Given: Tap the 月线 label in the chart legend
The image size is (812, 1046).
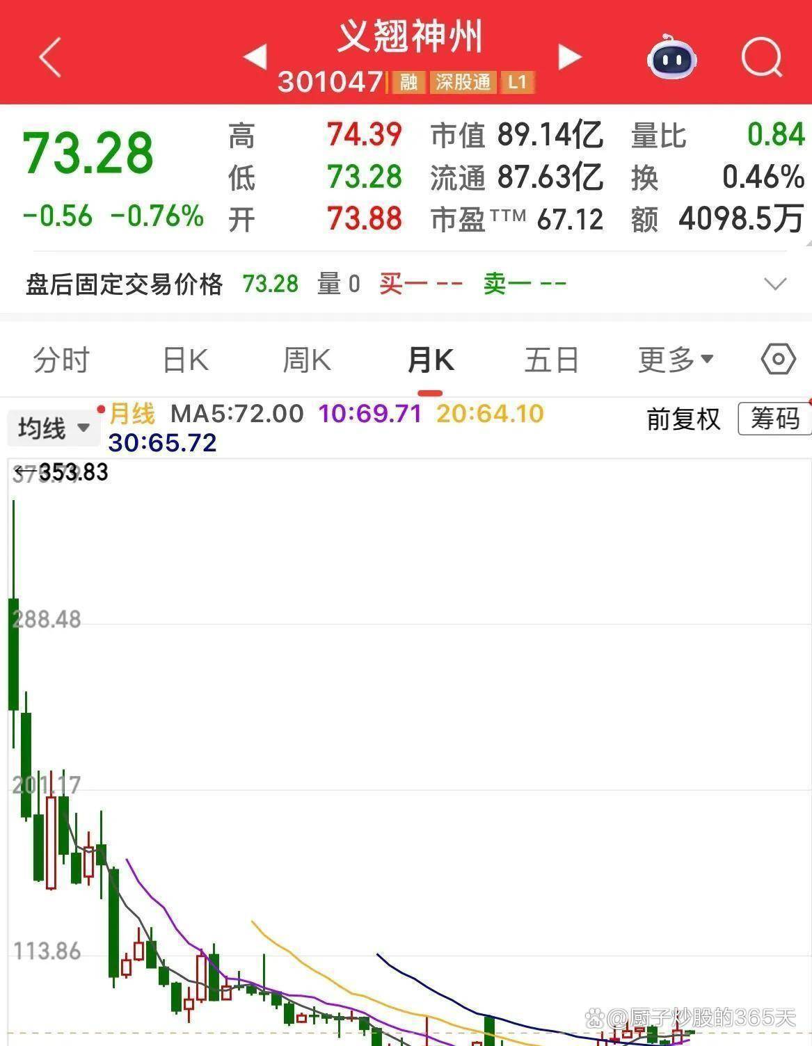Looking at the screenshot, I should pos(132,414).
